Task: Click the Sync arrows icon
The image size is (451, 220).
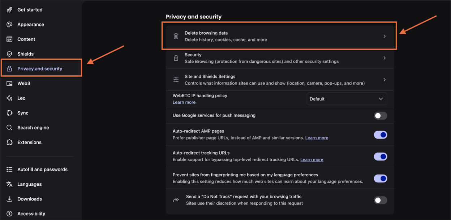Action: point(10,113)
